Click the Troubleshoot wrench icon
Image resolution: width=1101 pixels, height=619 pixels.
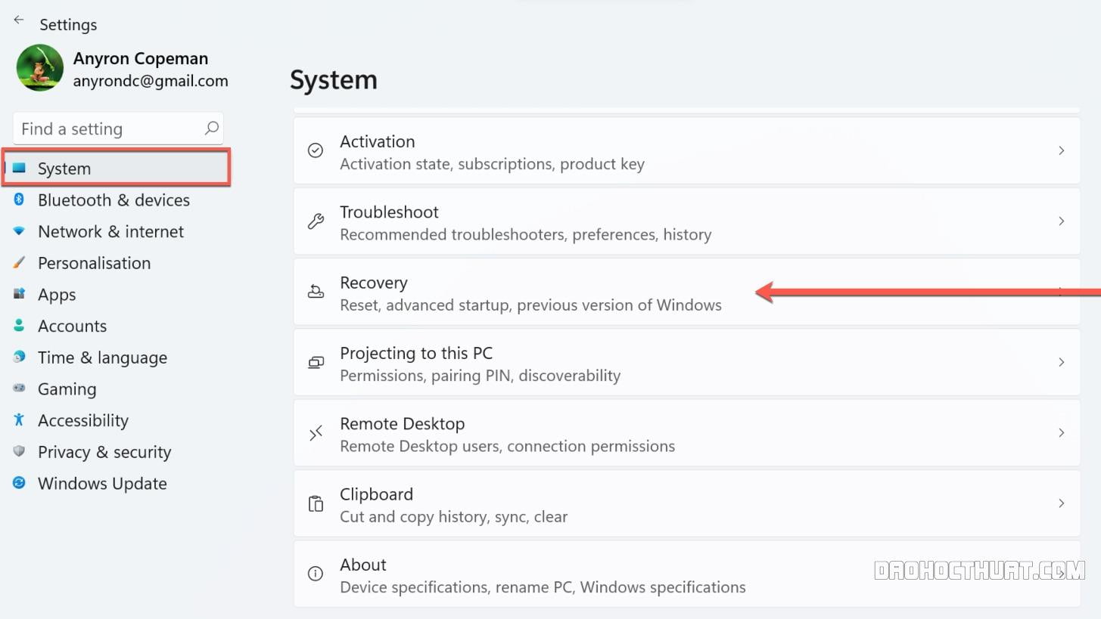coord(316,221)
